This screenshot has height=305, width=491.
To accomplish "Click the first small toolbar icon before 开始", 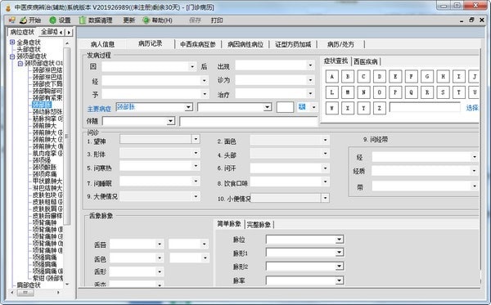I will [12, 20].
